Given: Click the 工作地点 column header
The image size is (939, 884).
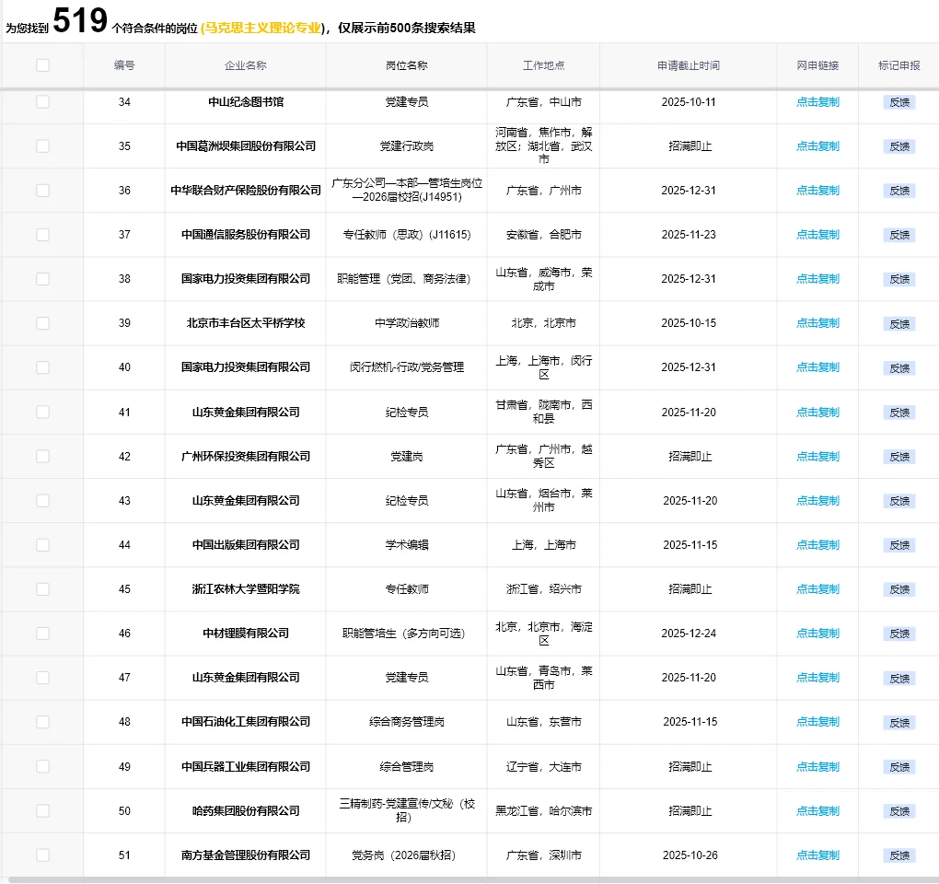Looking at the screenshot, I should (543, 65).
